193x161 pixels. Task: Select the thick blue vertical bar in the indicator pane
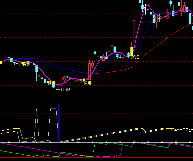click(x=59, y=123)
